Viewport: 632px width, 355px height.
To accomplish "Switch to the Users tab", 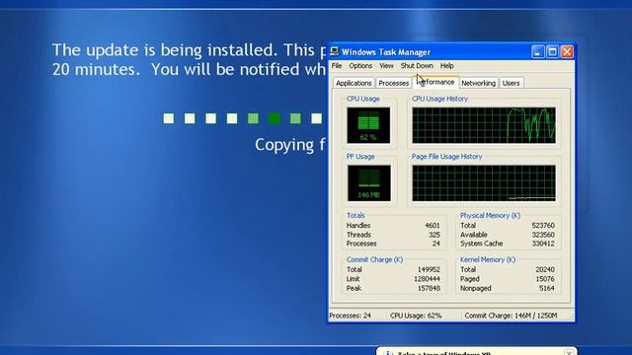I will point(511,83).
